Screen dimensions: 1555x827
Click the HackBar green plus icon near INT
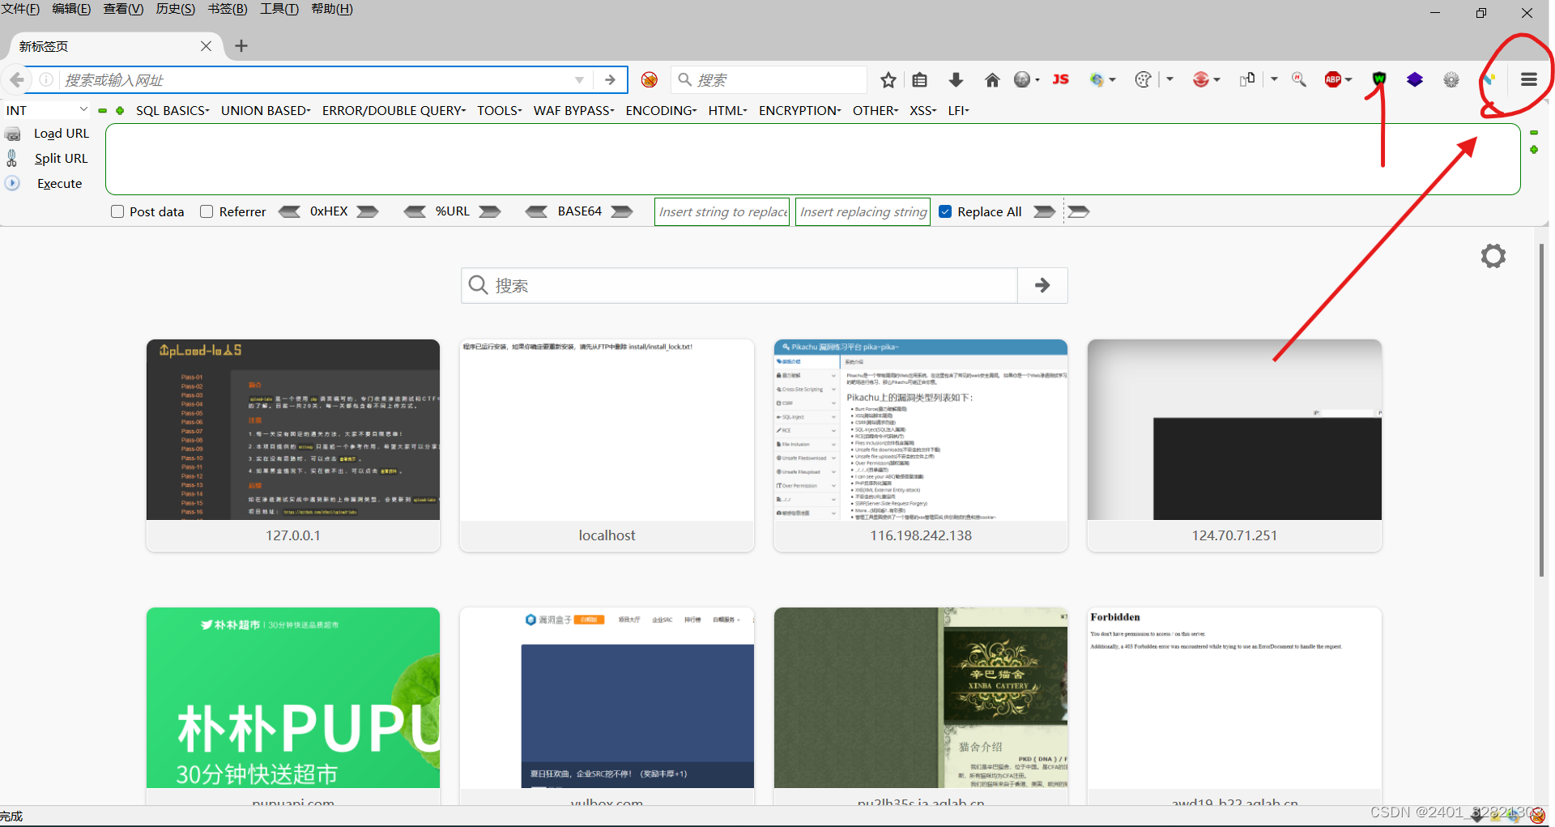tap(120, 111)
